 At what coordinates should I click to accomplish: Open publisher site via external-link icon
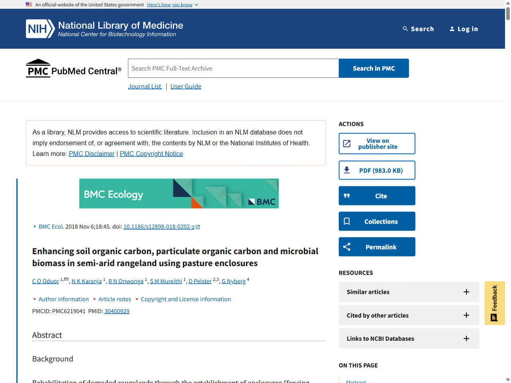click(347, 143)
